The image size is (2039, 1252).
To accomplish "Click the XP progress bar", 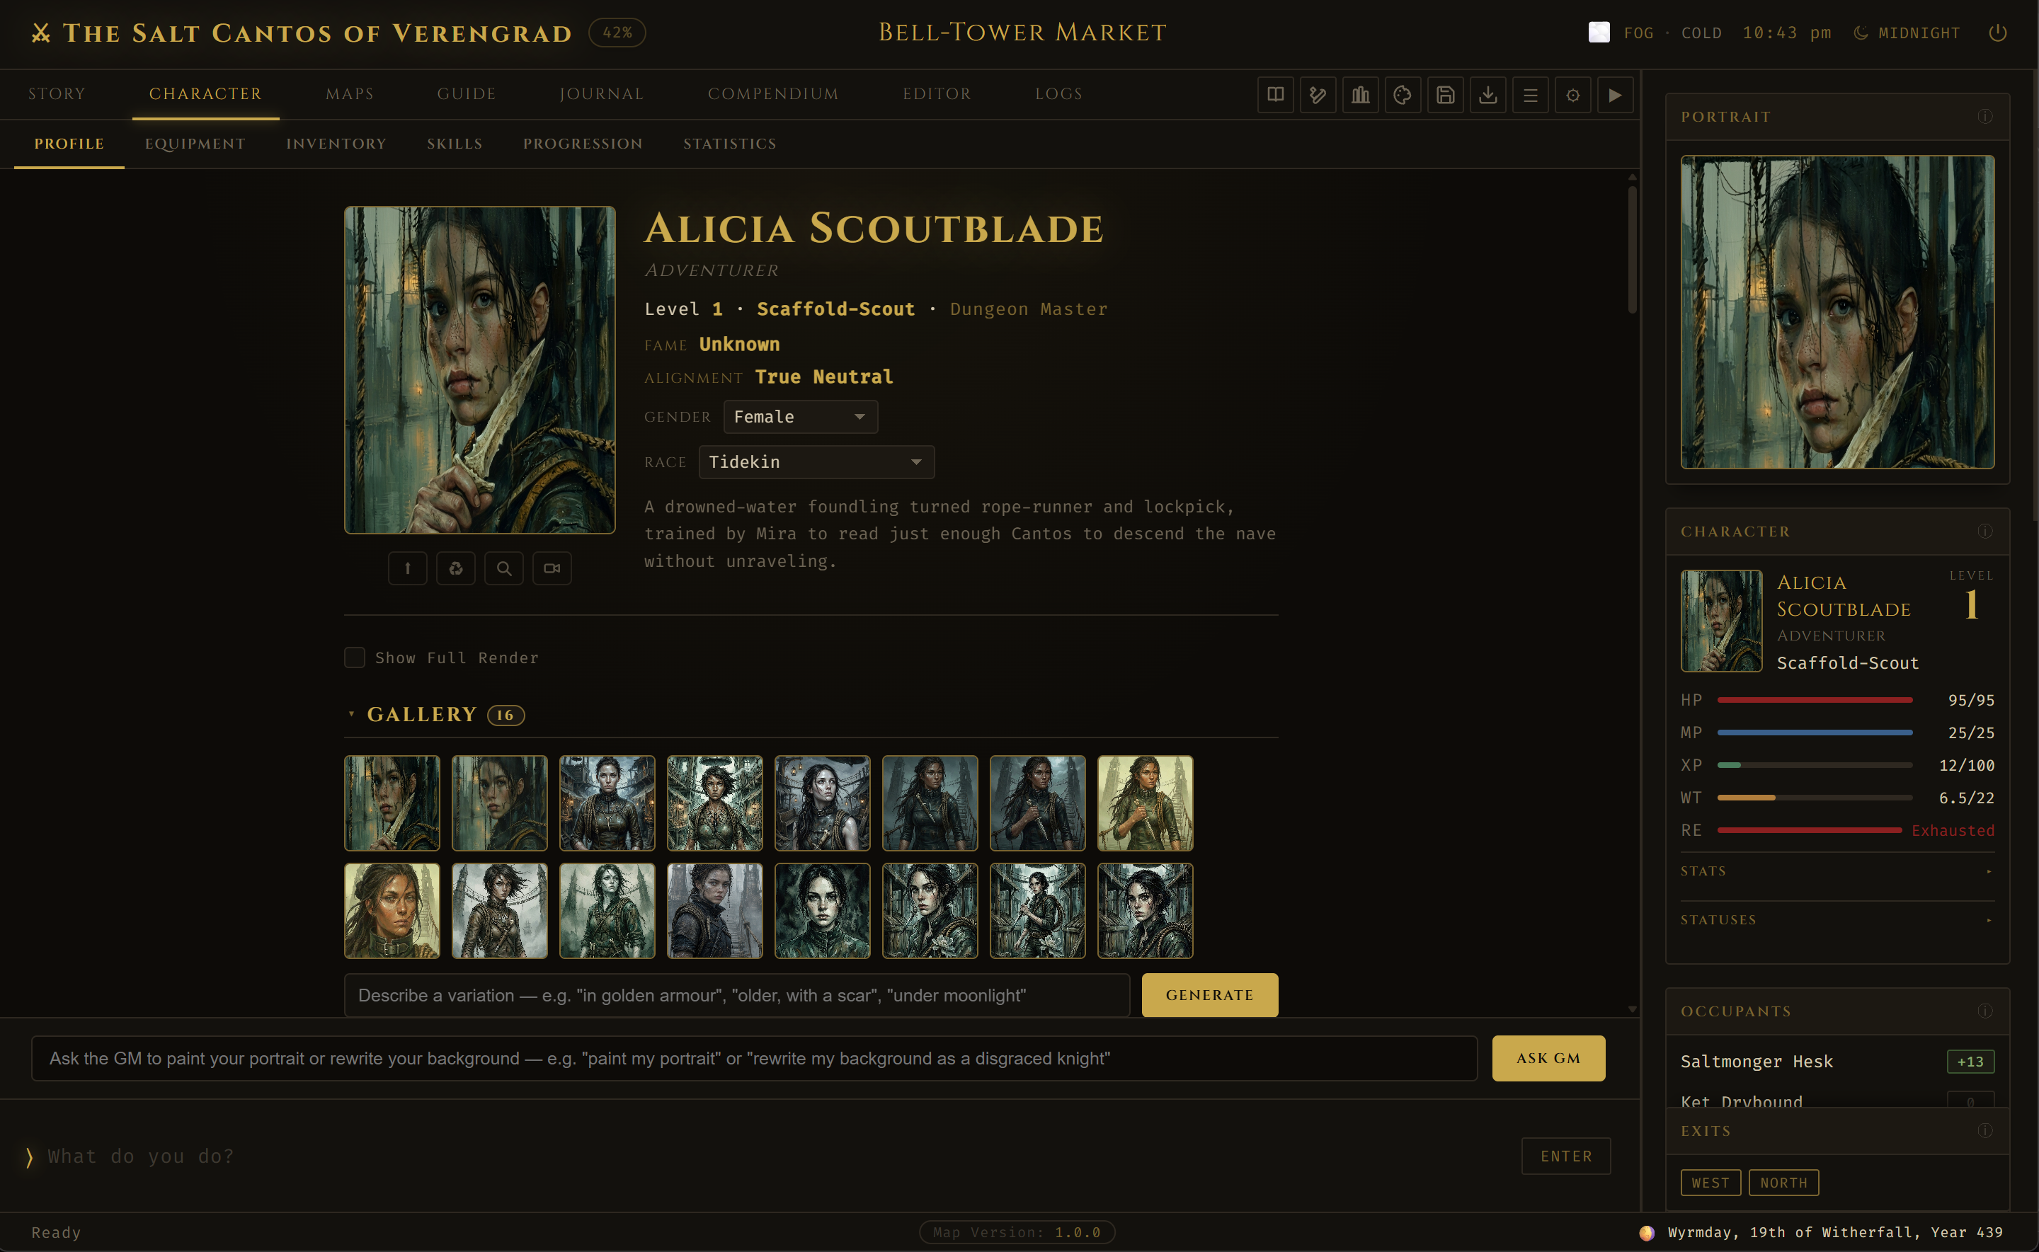I will (x=1815, y=765).
